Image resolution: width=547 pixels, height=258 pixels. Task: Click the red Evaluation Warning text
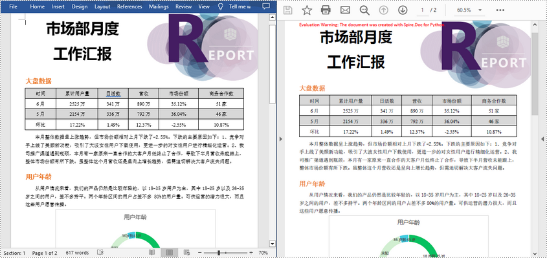pyautogui.click(x=372, y=25)
